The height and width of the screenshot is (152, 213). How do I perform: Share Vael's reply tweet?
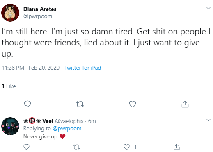(x=176, y=147)
